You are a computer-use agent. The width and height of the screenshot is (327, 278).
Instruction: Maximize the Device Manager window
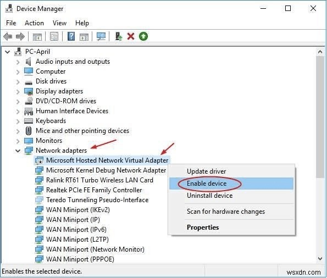tap(288, 9)
